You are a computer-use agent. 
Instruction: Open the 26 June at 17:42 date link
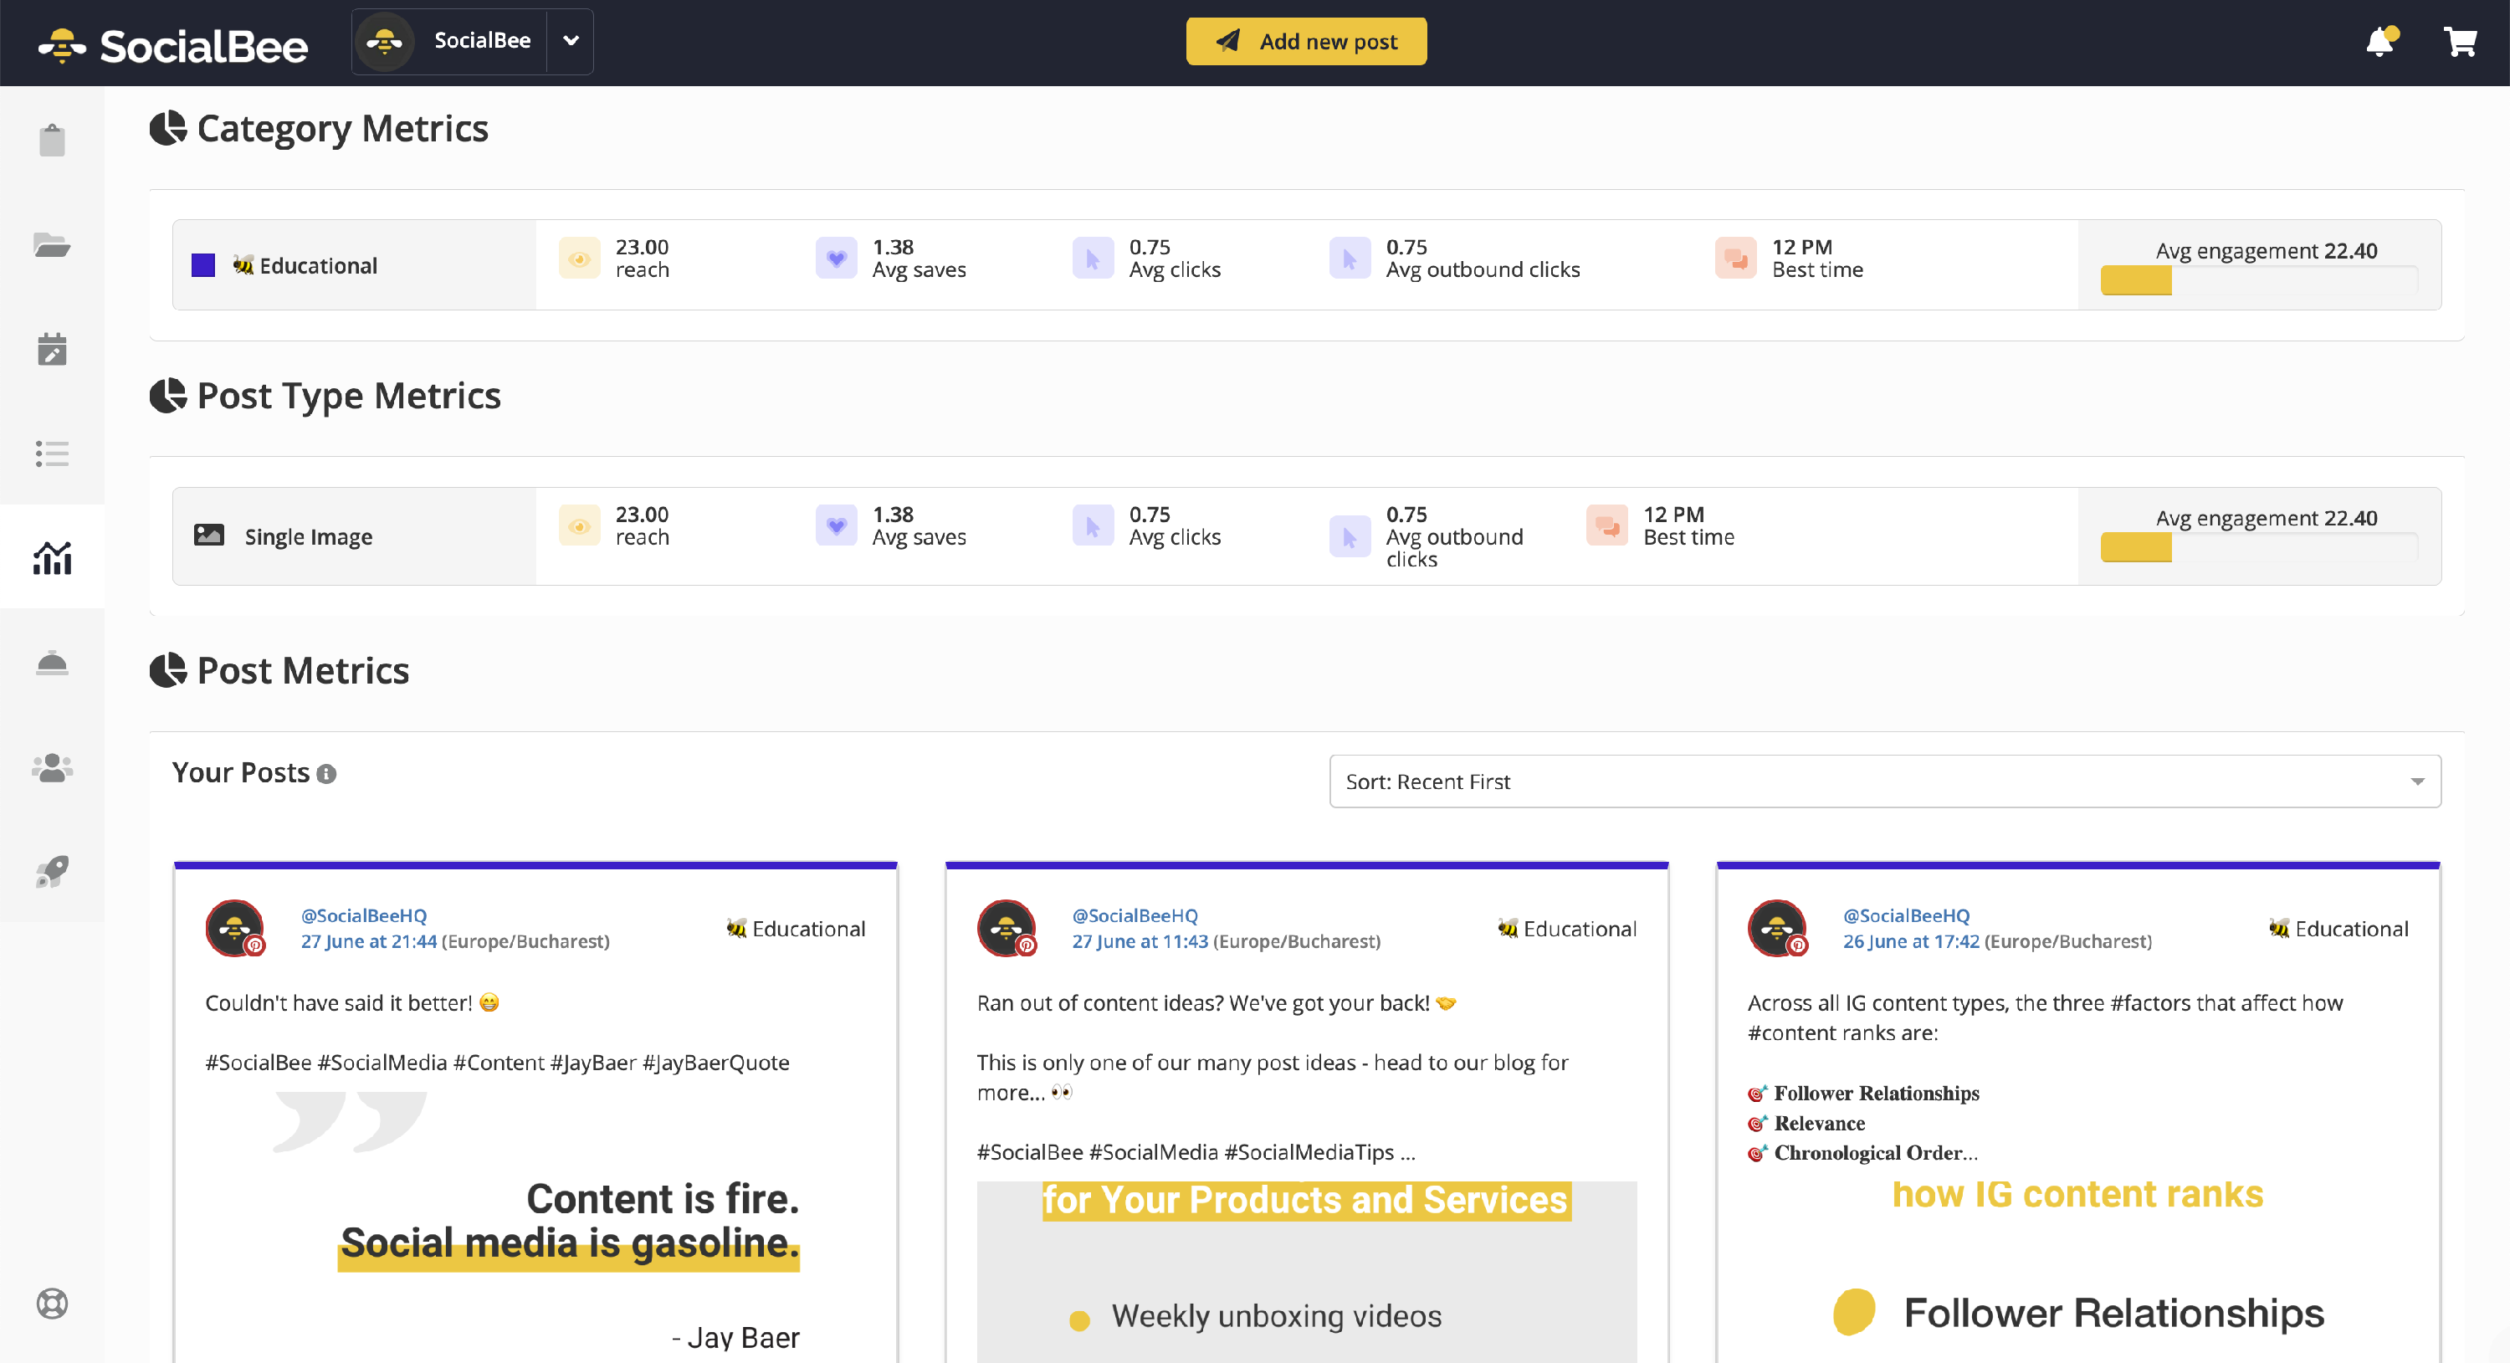click(x=1911, y=942)
